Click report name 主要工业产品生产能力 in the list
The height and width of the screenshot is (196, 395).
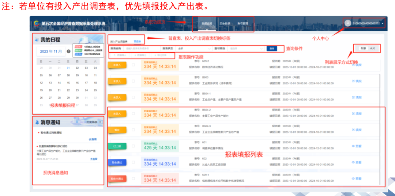pos(215,116)
